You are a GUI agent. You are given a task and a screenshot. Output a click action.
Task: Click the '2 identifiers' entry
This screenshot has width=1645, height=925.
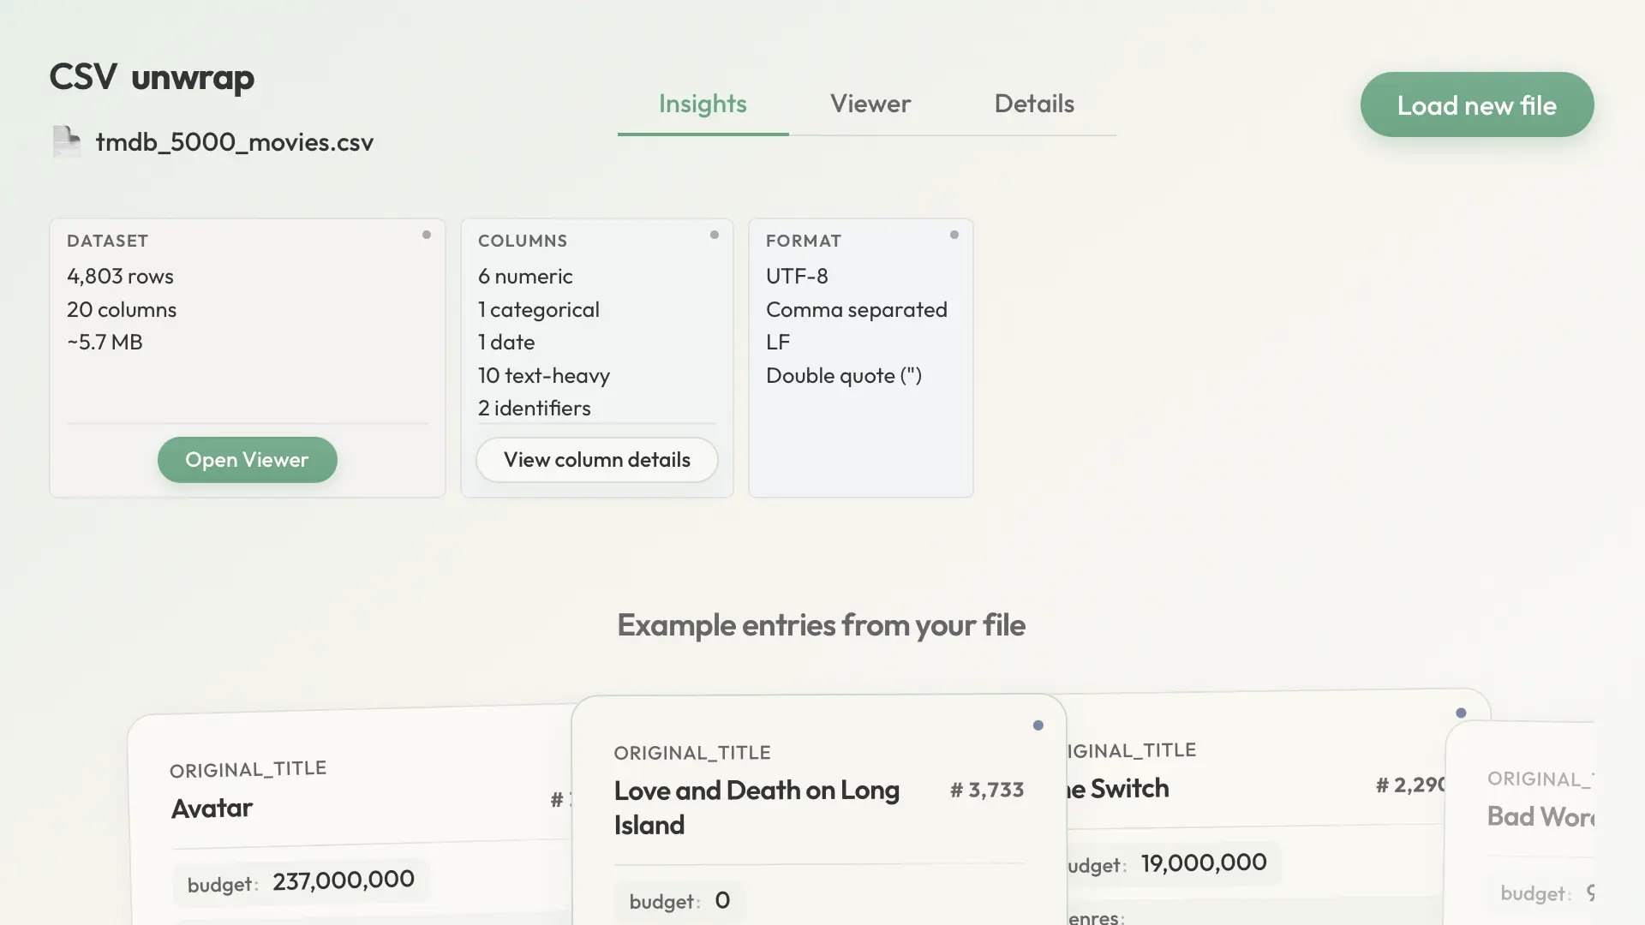pos(535,408)
